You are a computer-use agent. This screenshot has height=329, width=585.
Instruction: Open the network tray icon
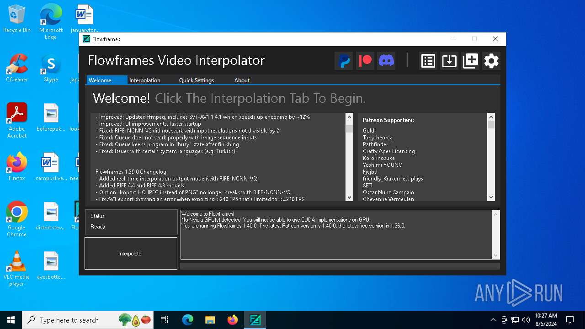(515, 320)
